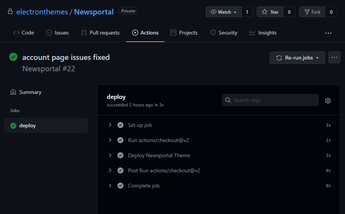Star the repository
The height and width of the screenshot is (214, 345).
[x=270, y=12]
